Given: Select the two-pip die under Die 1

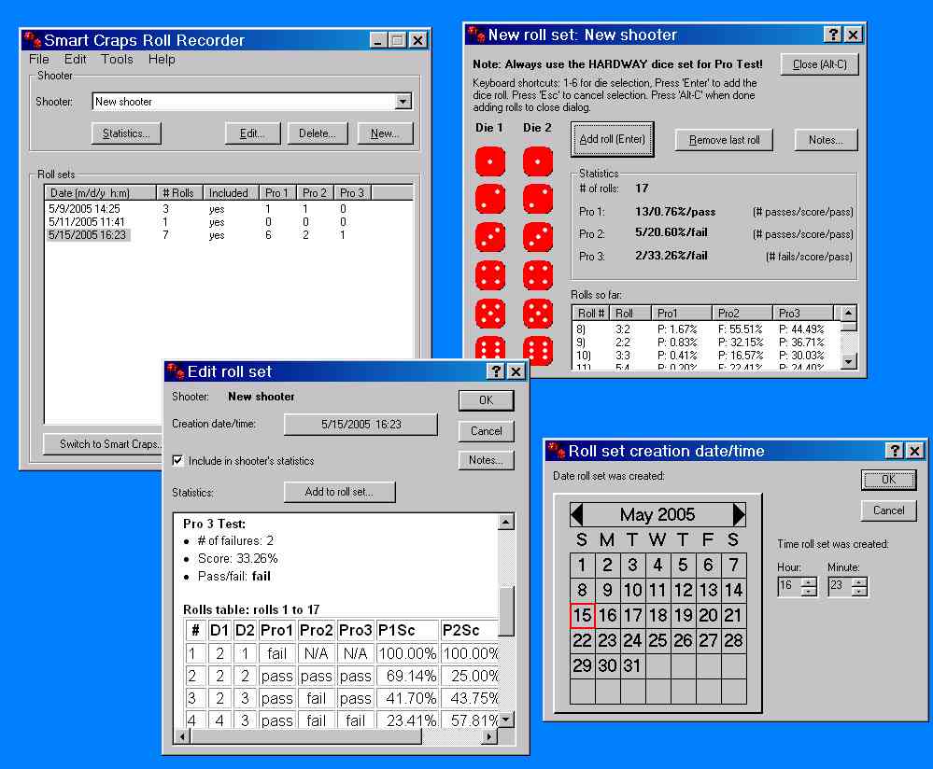Looking at the screenshot, I should pos(489,199).
